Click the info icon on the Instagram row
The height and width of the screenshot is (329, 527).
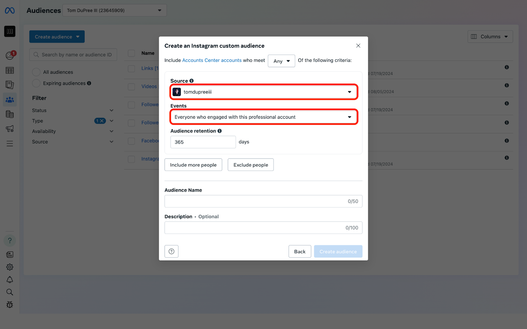point(507,158)
